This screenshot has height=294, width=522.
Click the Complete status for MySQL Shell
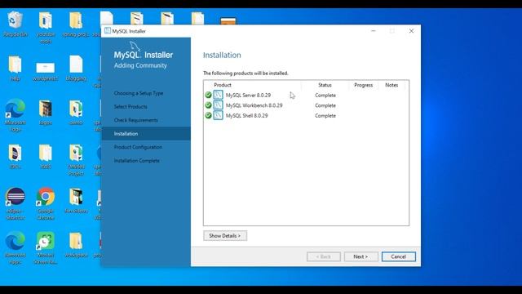point(325,116)
